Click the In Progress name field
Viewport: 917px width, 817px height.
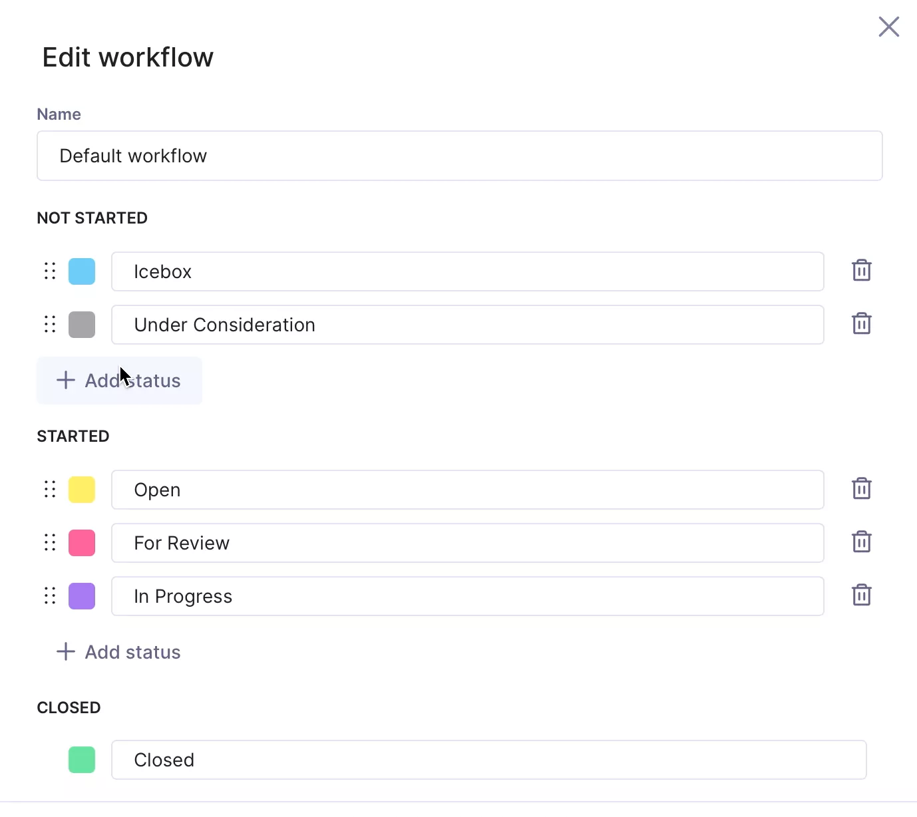click(x=468, y=596)
